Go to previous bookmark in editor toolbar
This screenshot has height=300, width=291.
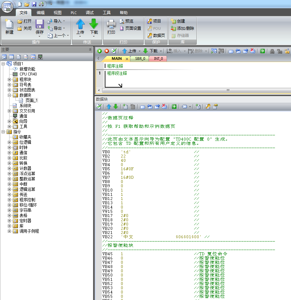(x=238, y=51)
